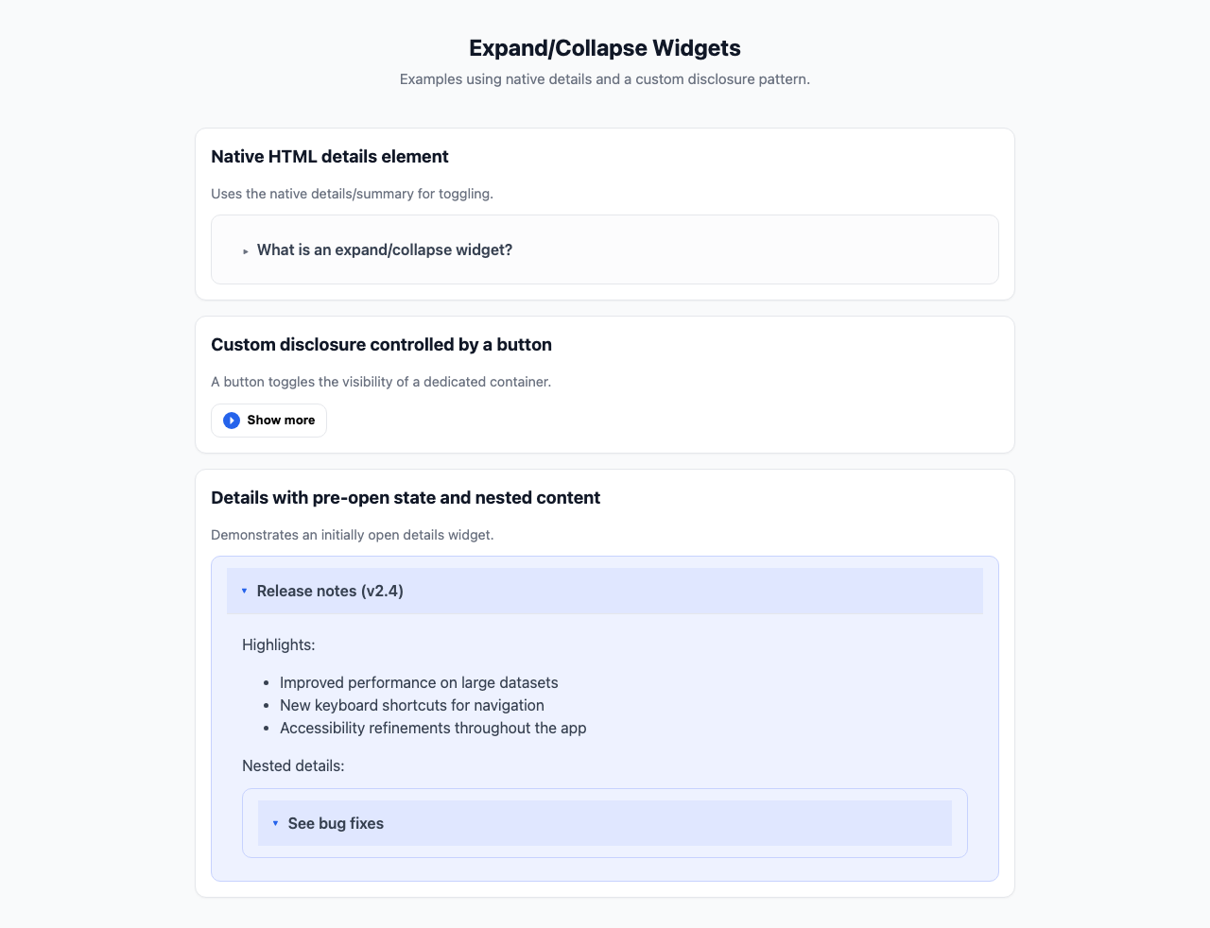
Task: Click 'Custom disclosure controlled by a button' heading
Action: pyautogui.click(x=381, y=345)
